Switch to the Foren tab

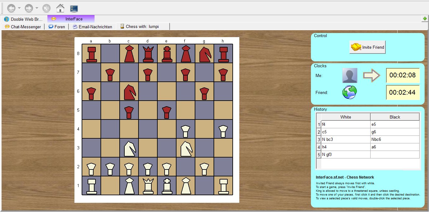pos(57,27)
